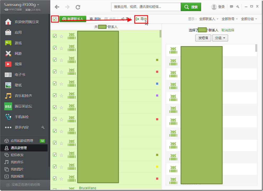Star the contact in the blue-marked row
Viewport: 263px width, 191px height.
(x=61, y=84)
